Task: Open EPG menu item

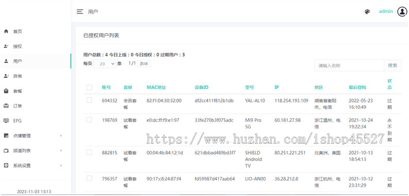Action: (x=18, y=121)
